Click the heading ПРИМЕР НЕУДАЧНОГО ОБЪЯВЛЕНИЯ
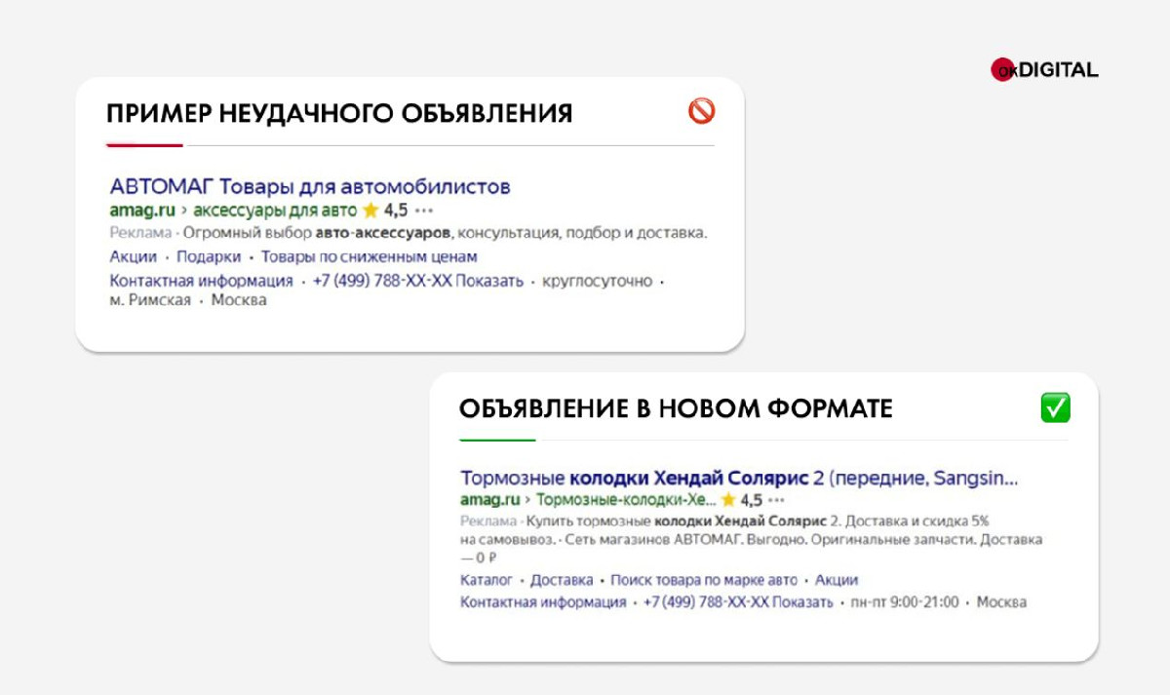 pyautogui.click(x=339, y=113)
